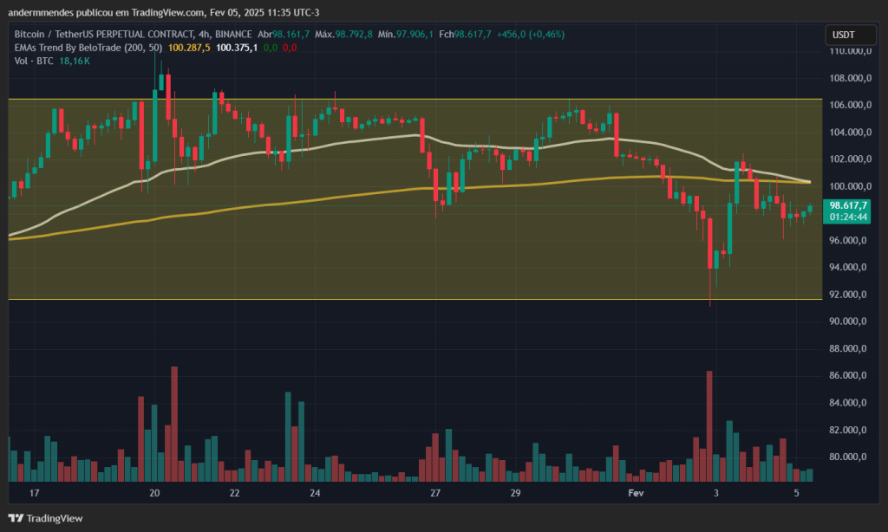This screenshot has width=888, height=532.
Task: Click the 82.000,0 price axis label
Action: [x=848, y=430]
